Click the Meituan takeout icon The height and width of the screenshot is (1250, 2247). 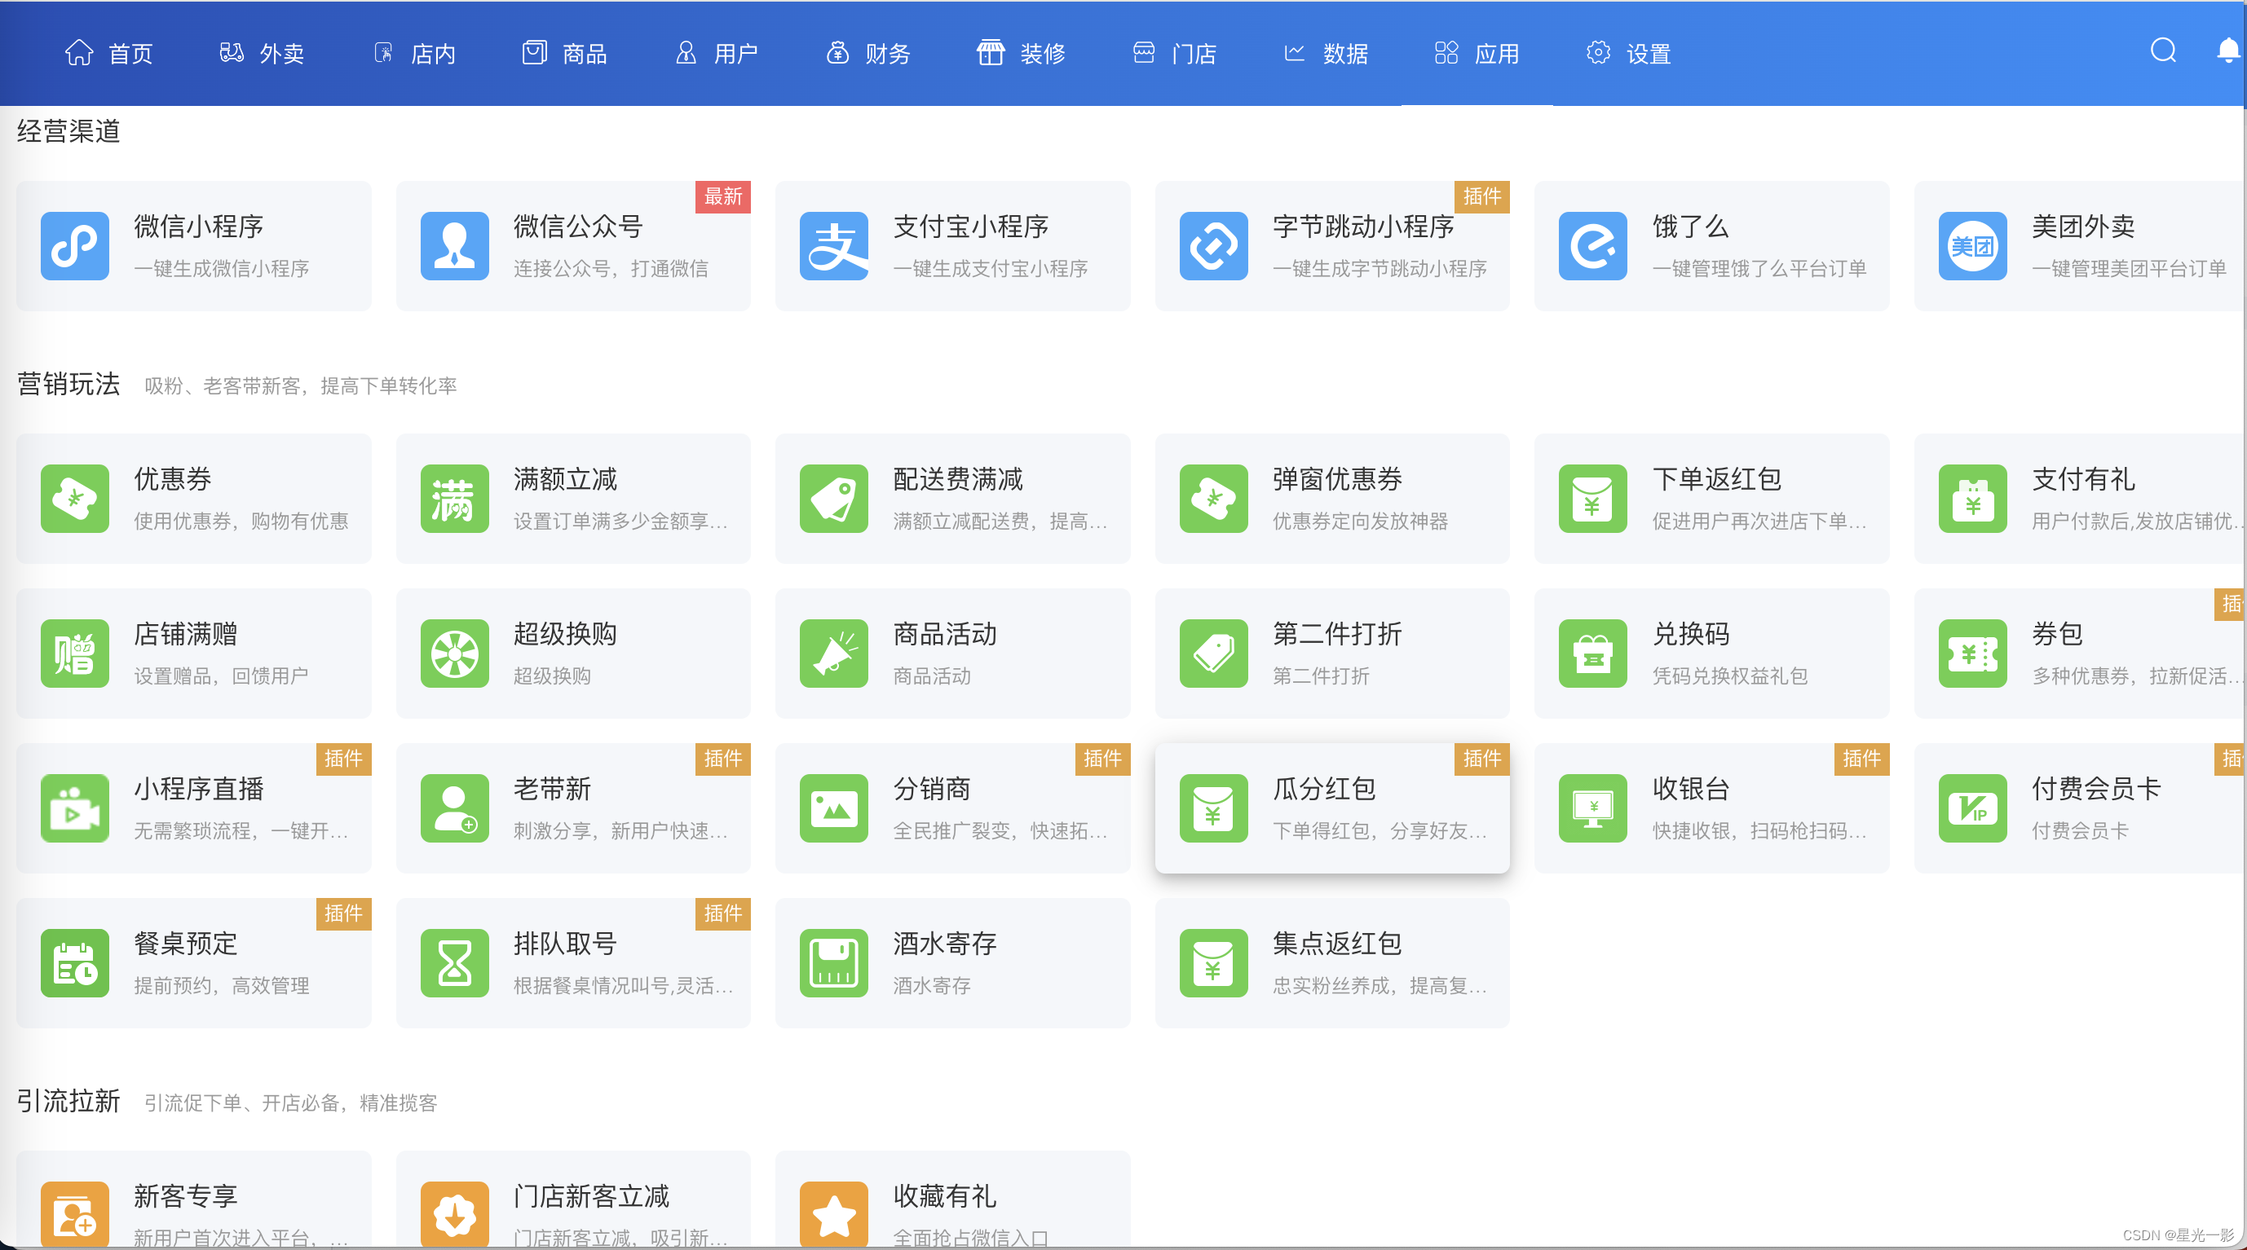1972,246
